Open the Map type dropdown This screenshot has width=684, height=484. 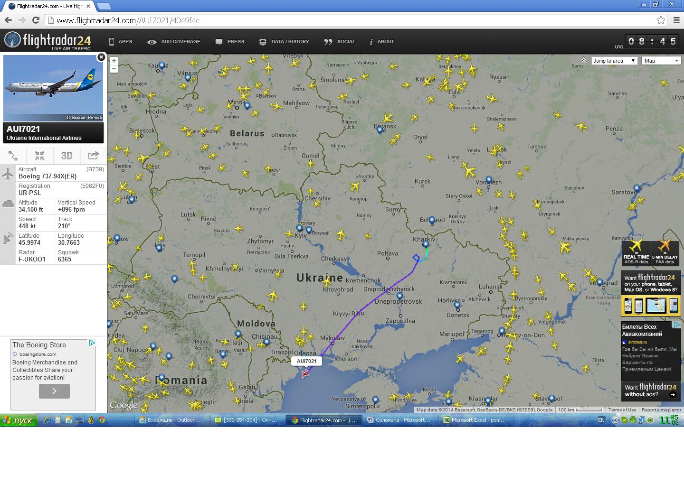pos(661,61)
